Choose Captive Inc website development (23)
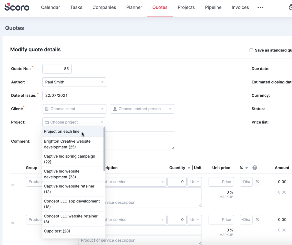This screenshot has height=245, width=292. point(73,174)
